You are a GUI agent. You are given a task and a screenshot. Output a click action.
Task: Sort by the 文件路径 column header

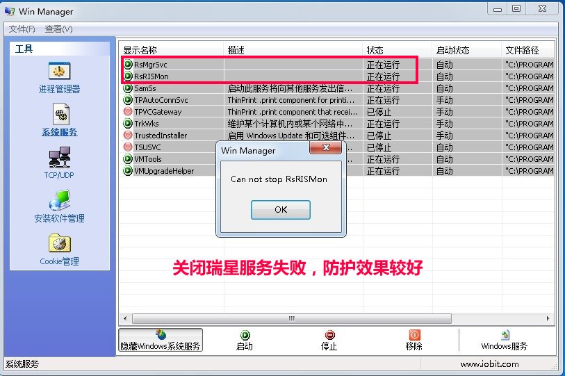[528, 50]
